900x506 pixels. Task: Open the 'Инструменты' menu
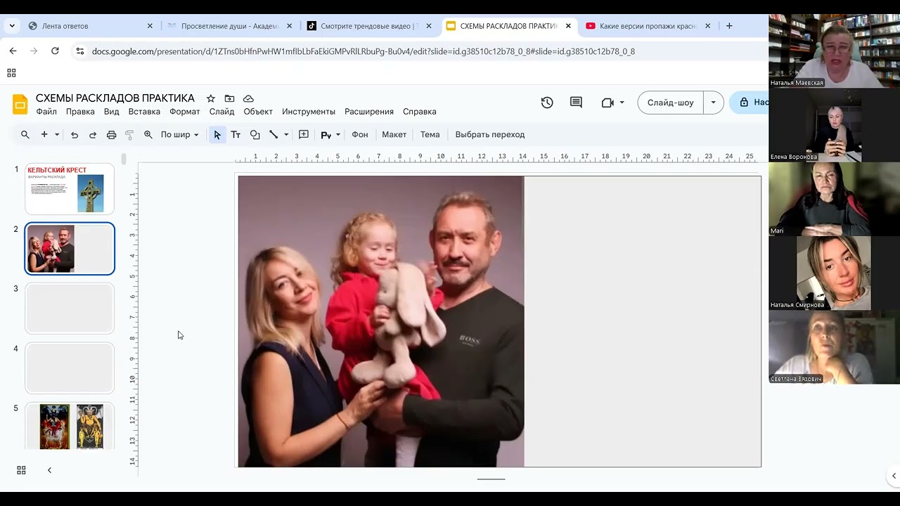pyautogui.click(x=309, y=112)
